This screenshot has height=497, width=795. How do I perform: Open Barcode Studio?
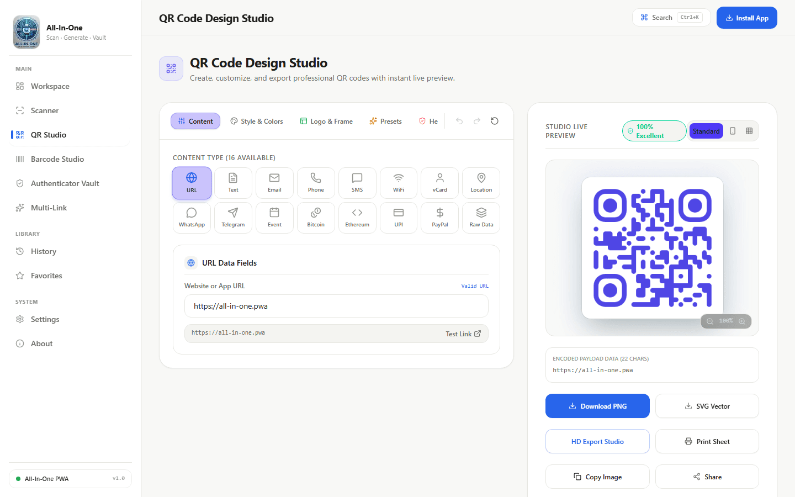(x=71, y=159)
